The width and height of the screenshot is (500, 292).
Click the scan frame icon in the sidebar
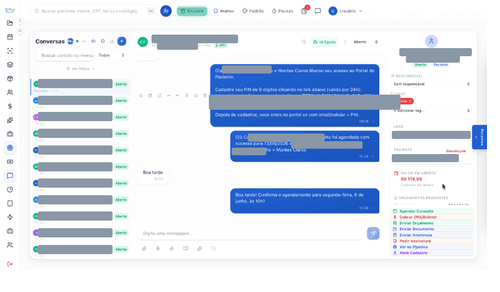tap(10, 51)
